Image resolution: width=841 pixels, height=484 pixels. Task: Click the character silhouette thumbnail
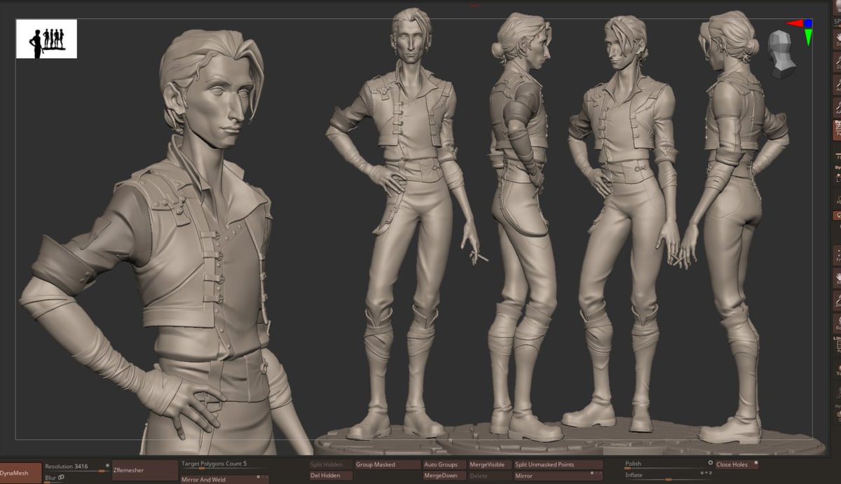tap(46, 39)
